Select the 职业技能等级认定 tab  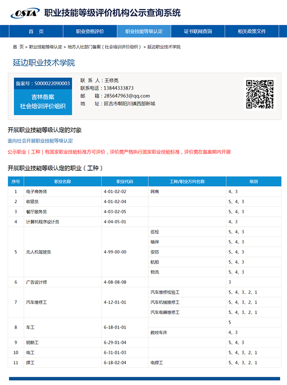144,32
